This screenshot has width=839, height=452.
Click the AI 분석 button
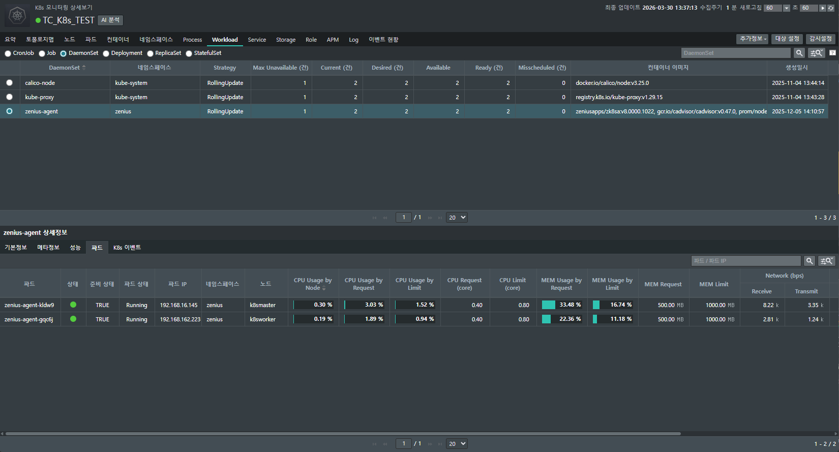tap(110, 20)
